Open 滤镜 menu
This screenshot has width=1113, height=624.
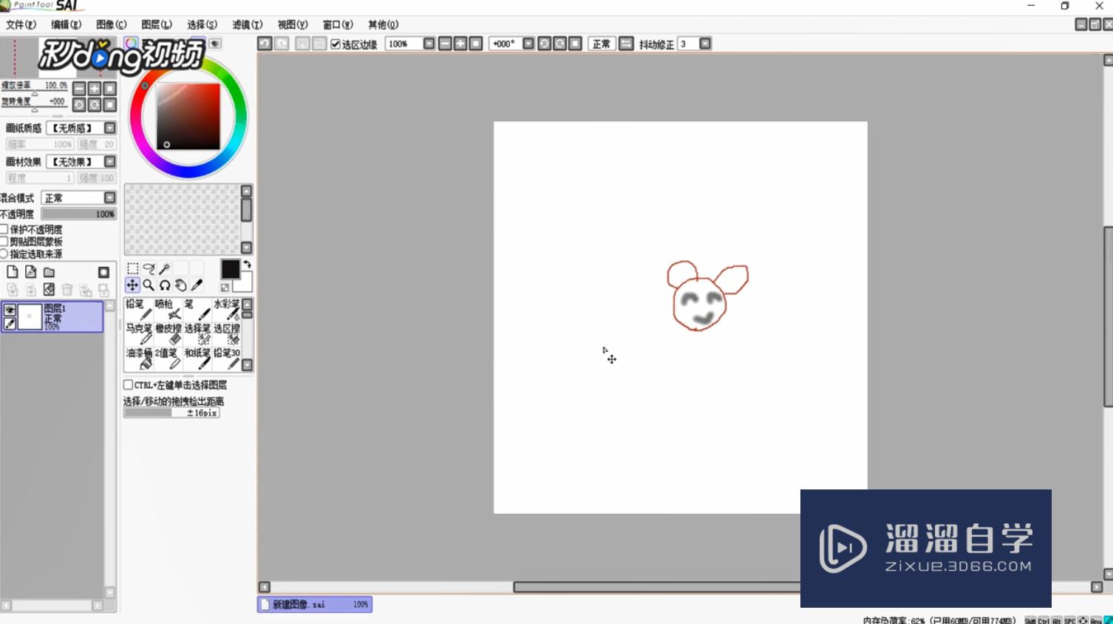coord(247,24)
